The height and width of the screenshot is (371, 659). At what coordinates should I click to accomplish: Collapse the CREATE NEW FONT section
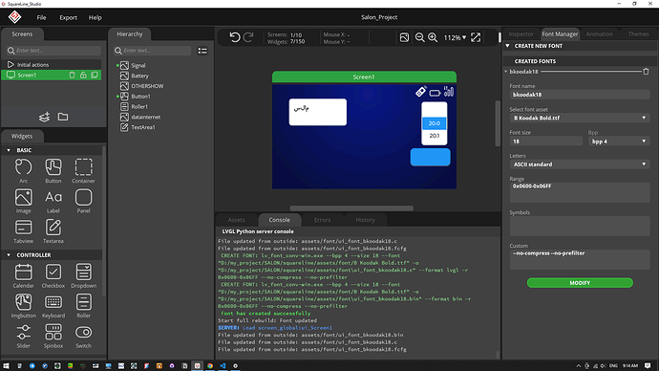point(507,46)
